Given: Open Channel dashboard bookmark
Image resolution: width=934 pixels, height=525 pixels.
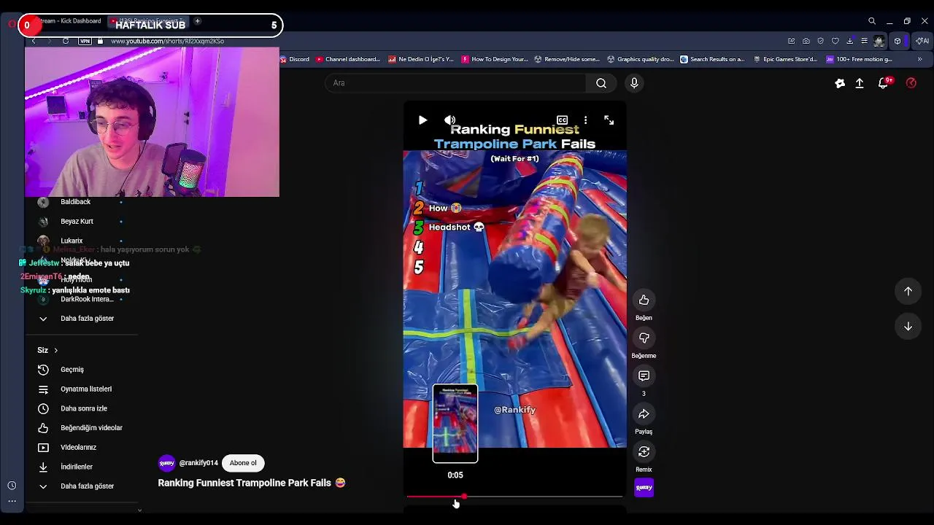Looking at the screenshot, I should (348, 59).
